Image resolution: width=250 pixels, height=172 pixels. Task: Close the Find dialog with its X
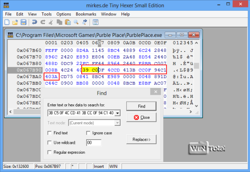tap(155, 92)
